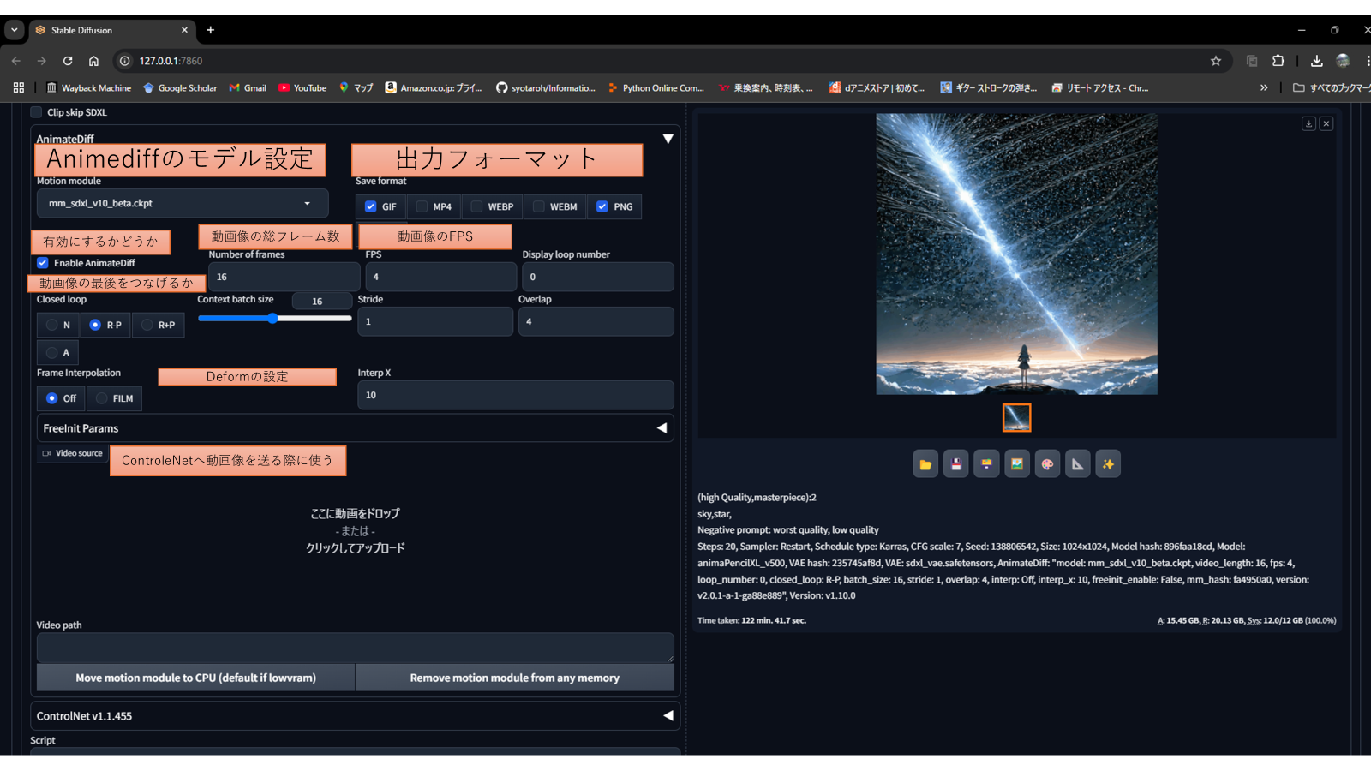This screenshot has height=771, width=1371.
Task: Switch to the Video source tab
Action: (x=72, y=453)
